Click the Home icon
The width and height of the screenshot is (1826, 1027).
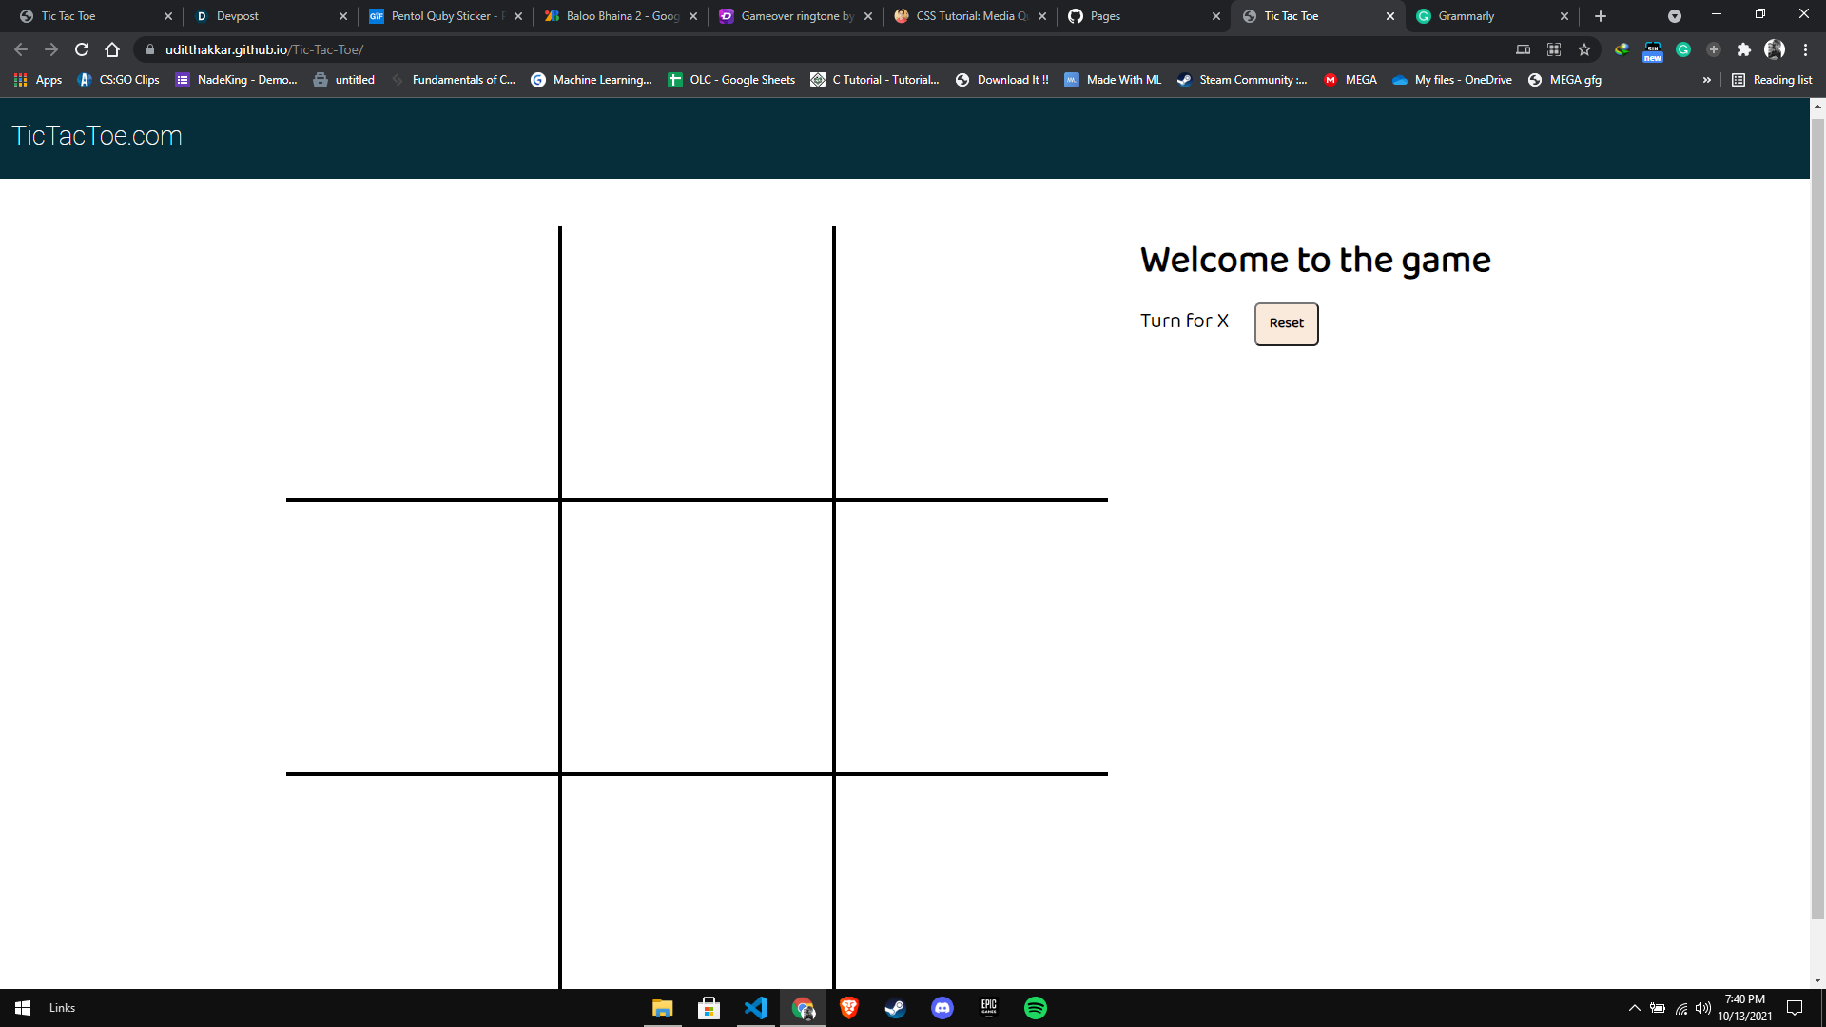[112, 49]
